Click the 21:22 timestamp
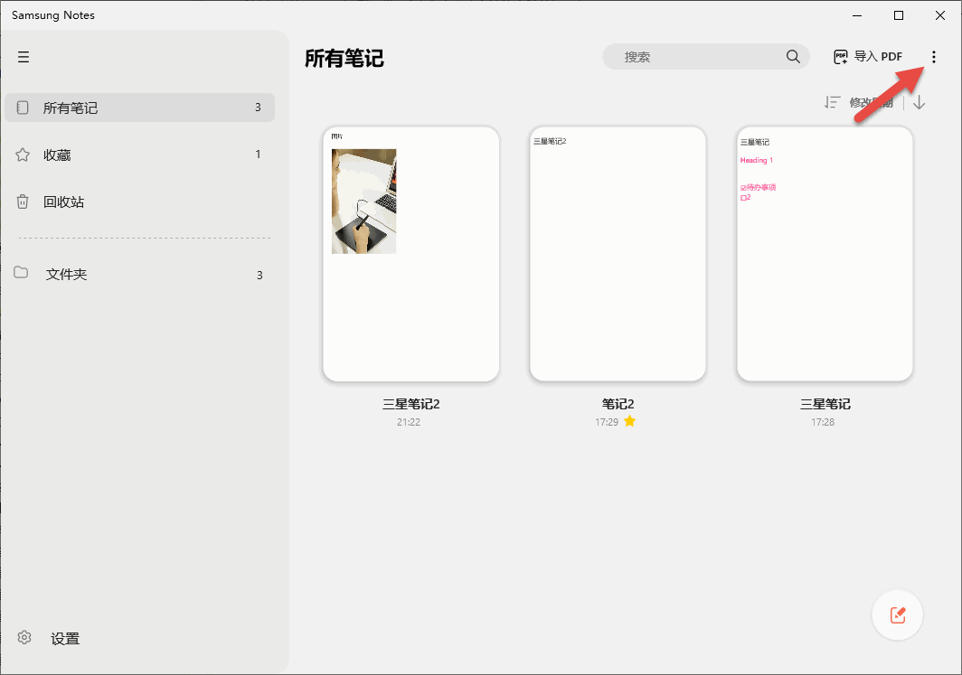 tap(409, 422)
